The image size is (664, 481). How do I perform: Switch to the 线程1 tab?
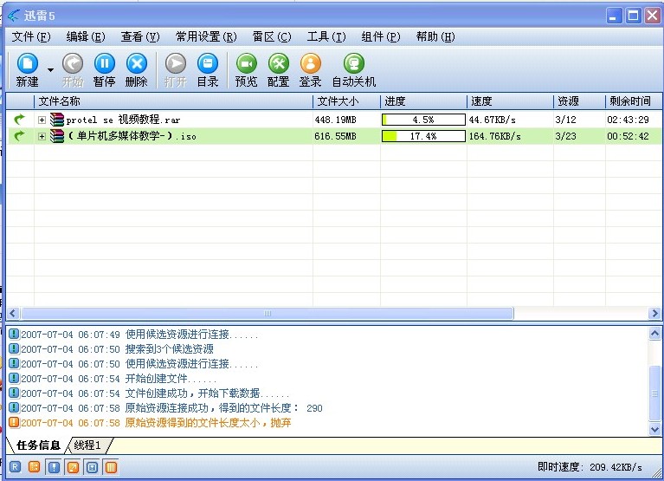click(x=87, y=445)
